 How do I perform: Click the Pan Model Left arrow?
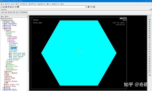coord(149,49)
